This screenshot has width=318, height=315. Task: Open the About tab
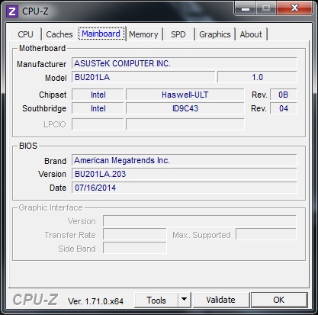251,34
